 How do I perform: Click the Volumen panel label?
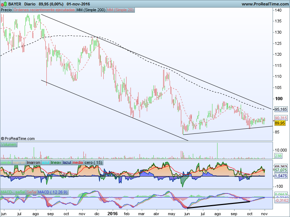tap(9, 145)
